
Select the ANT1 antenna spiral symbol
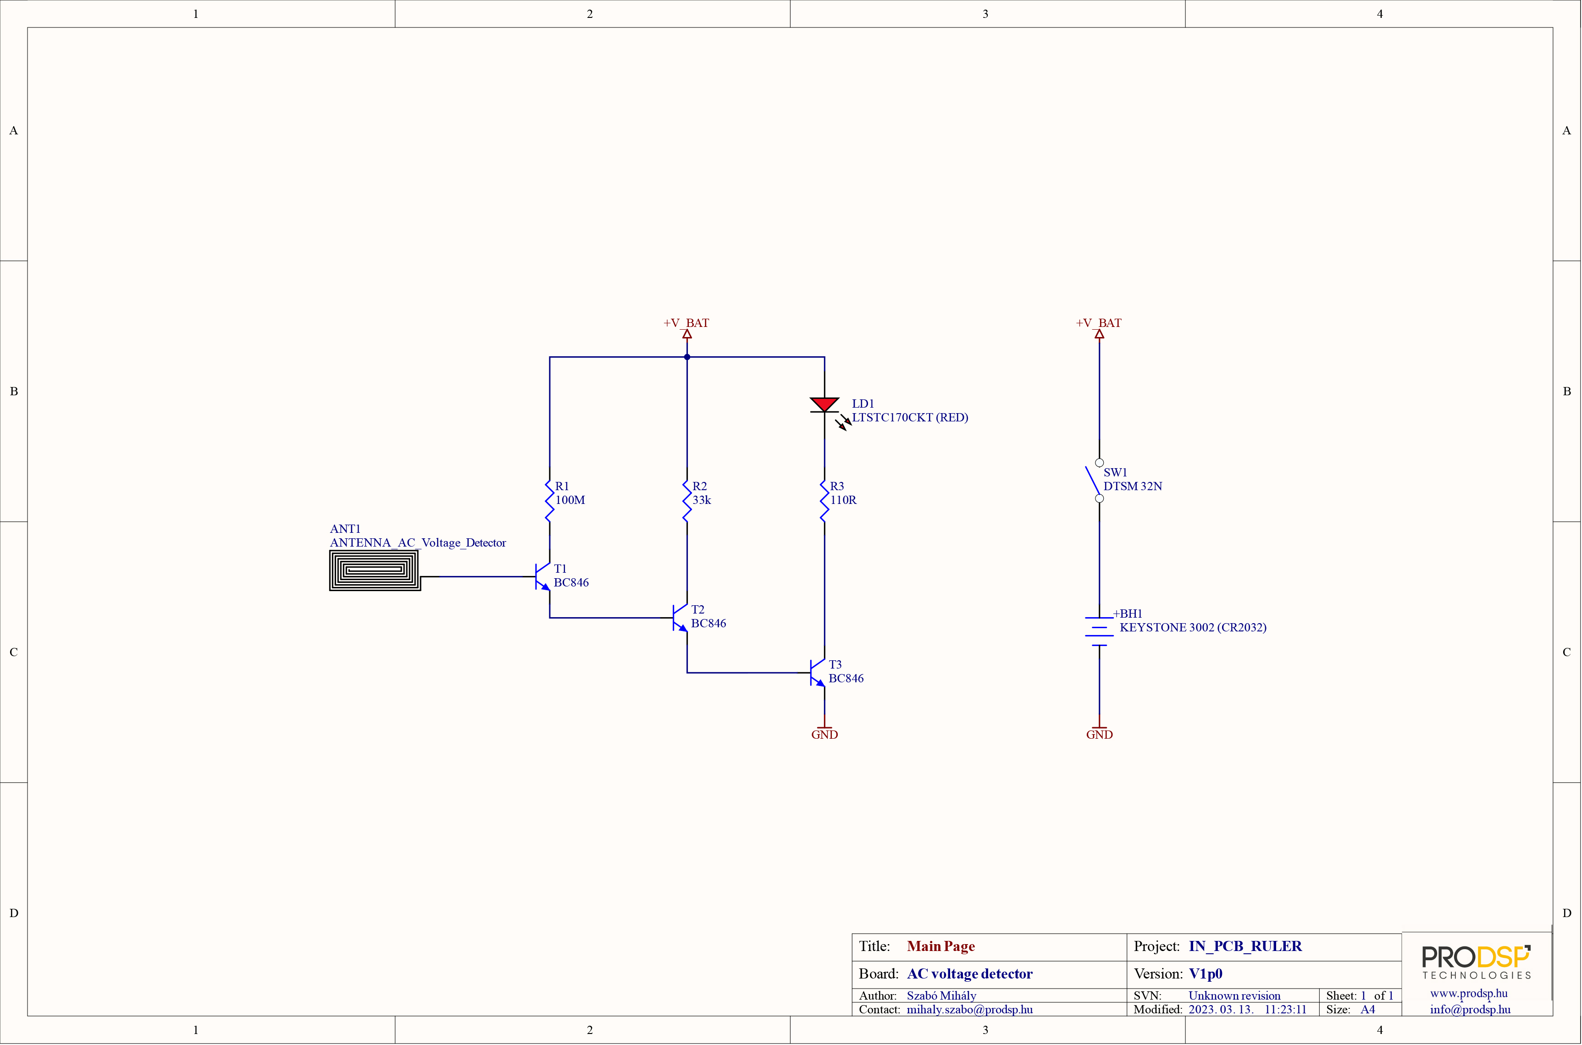(375, 570)
